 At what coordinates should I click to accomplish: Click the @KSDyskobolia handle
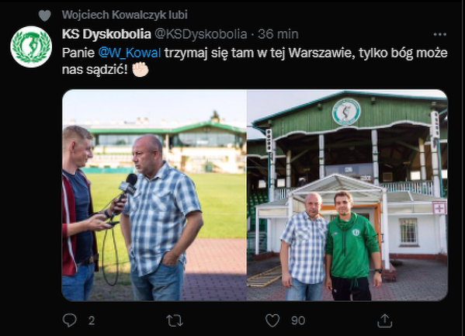201,34
